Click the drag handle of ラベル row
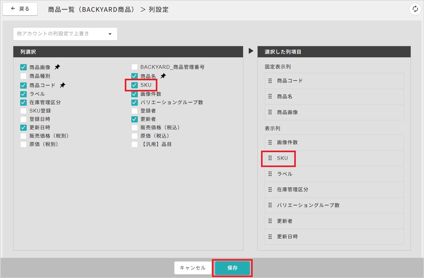 click(x=270, y=174)
